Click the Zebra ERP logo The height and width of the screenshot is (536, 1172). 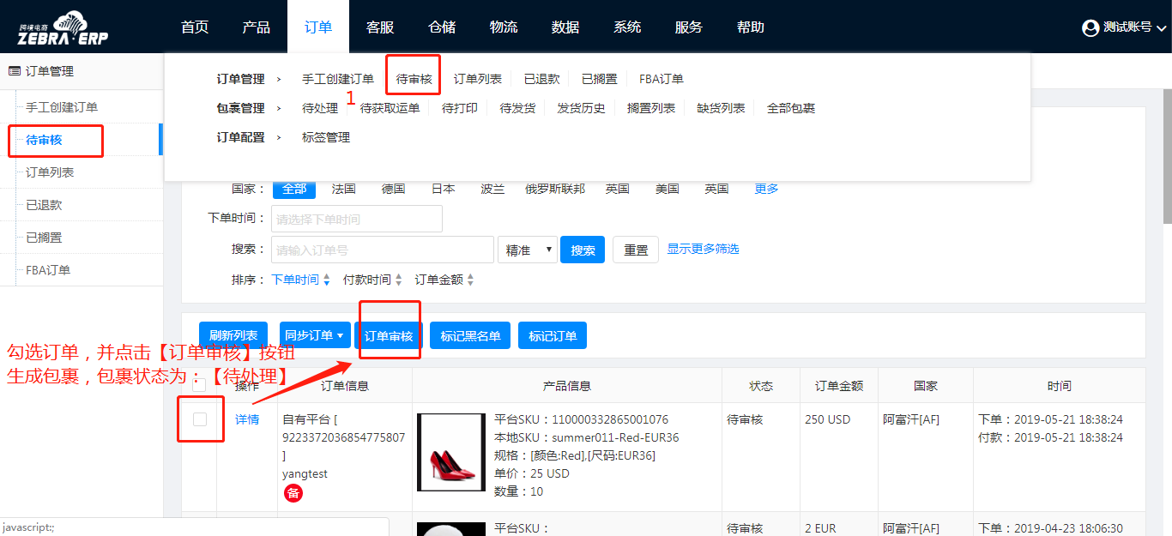coord(63,28)
